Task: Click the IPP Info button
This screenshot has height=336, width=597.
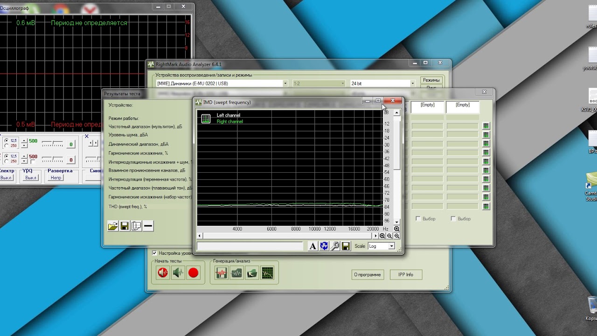Action: coord(406,274)
